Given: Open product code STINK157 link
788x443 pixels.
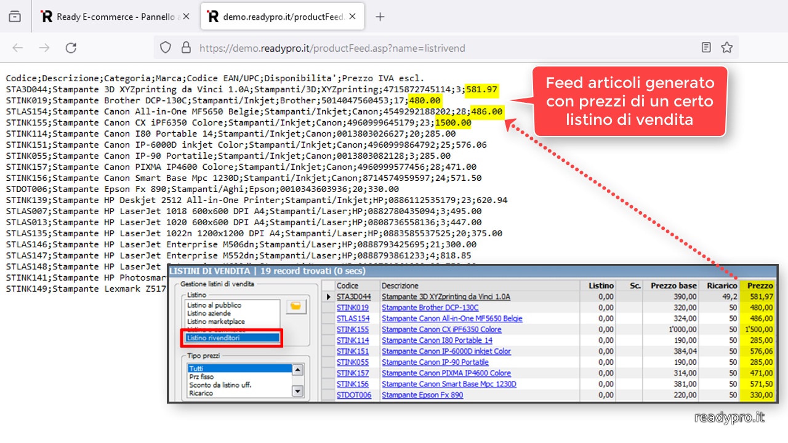Looking at the screenshot, I should [x=353, y=373].
